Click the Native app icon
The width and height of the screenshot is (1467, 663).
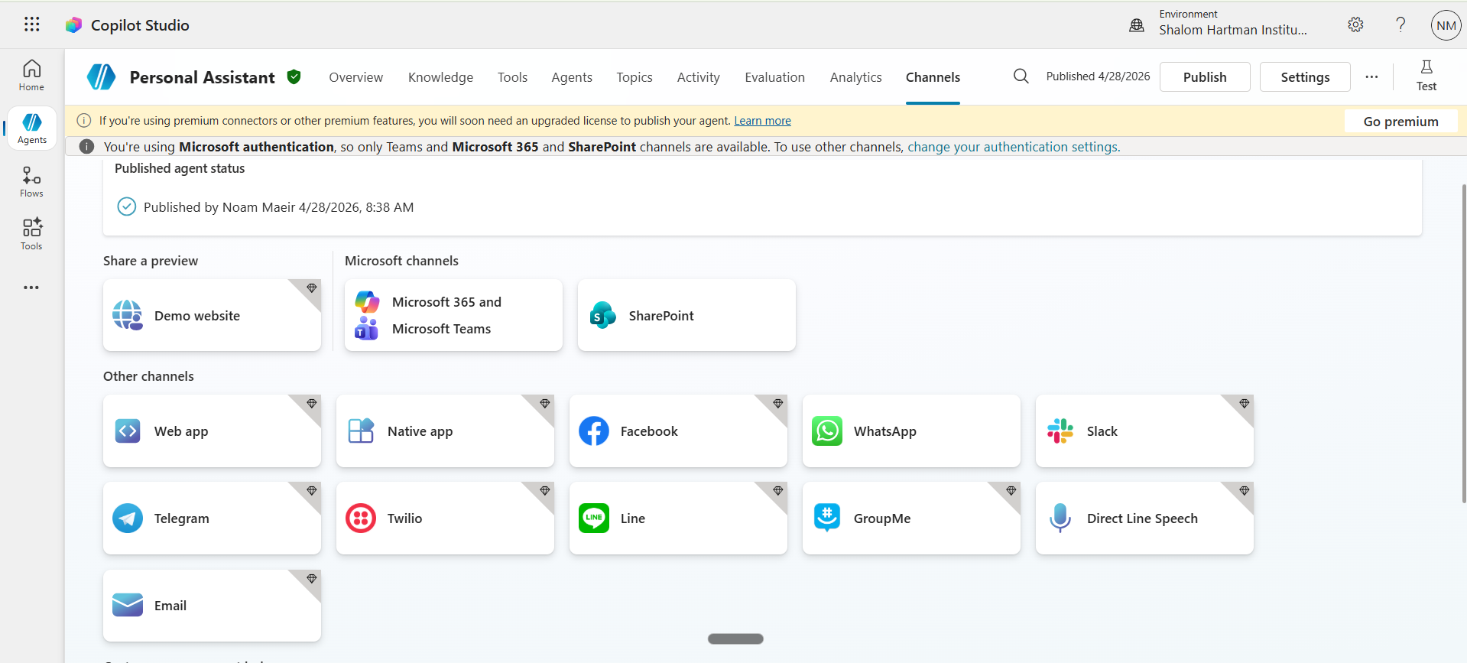click(x=361, y=431)
